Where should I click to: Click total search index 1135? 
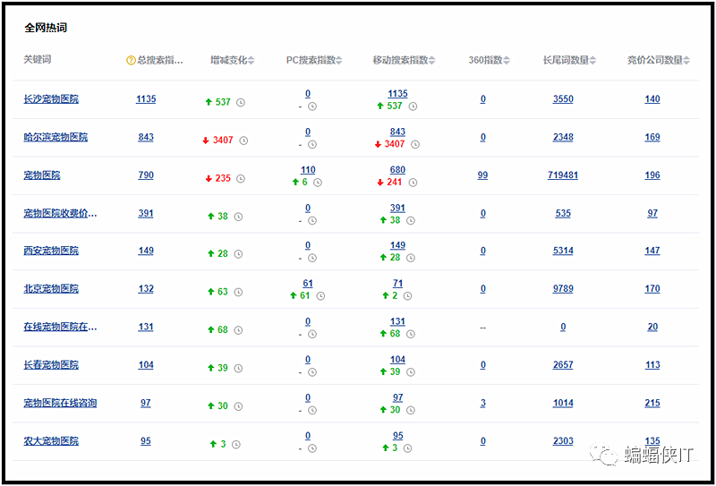[x=146, y=99]
